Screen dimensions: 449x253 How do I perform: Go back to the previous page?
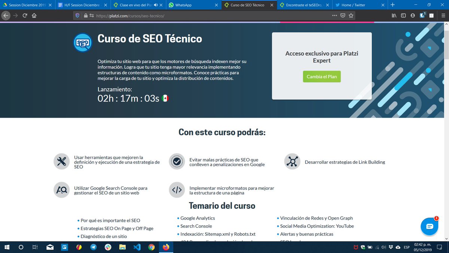(6, 16)
